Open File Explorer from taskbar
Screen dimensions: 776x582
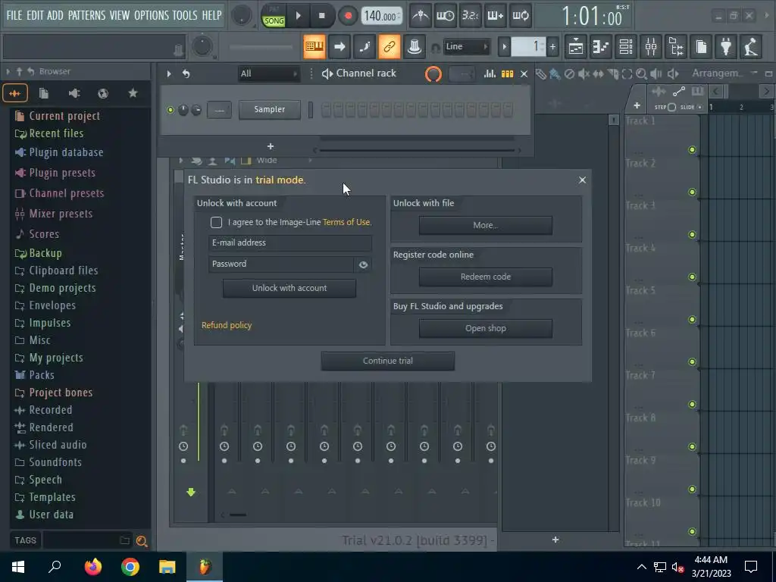point(167,567)
